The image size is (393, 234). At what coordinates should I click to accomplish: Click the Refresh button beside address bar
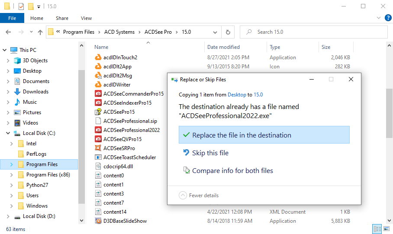click(x=228, y=32)
